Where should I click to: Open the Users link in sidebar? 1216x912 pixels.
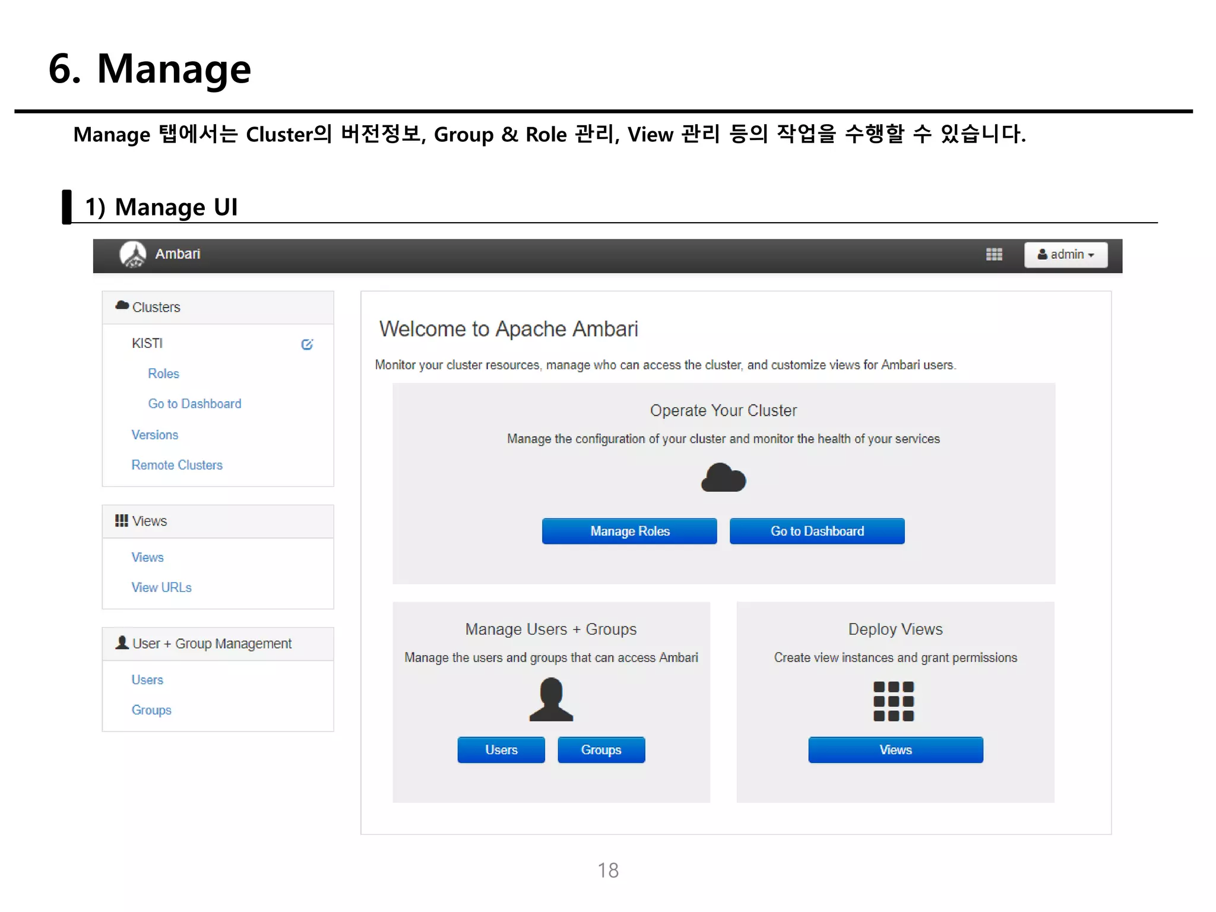tap(147, 680)
